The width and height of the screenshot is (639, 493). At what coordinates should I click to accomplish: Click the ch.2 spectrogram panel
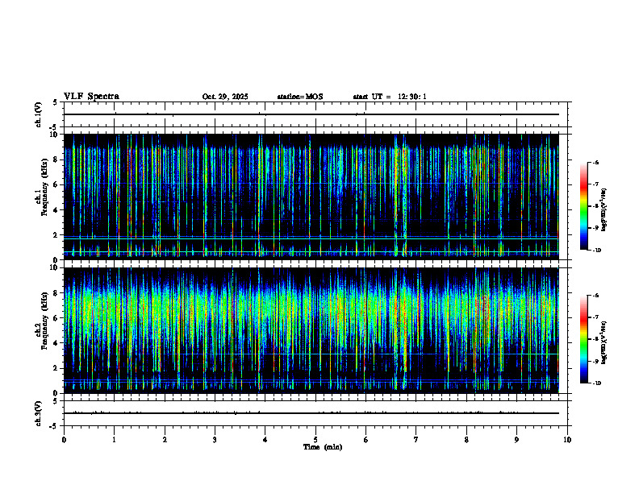click(311, 330)
